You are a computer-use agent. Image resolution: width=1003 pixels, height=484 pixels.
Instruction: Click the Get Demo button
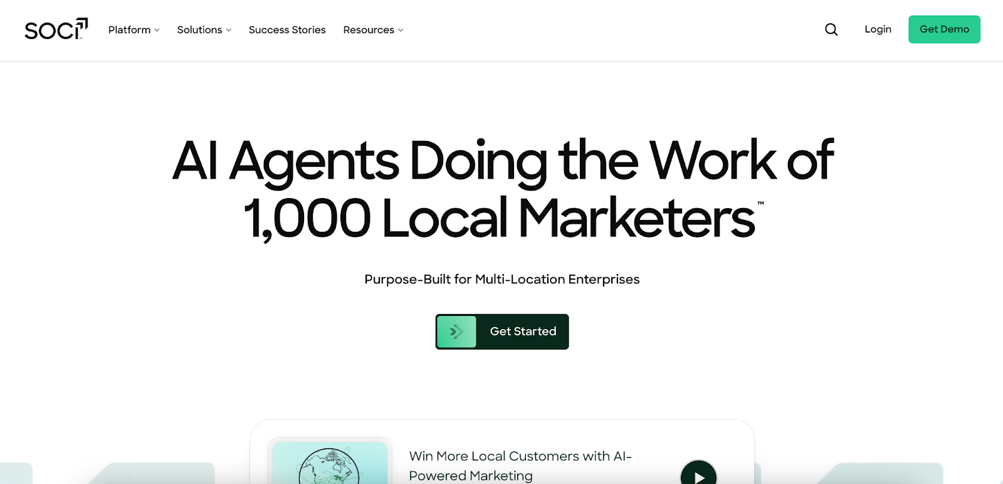(x=944, y=29)
